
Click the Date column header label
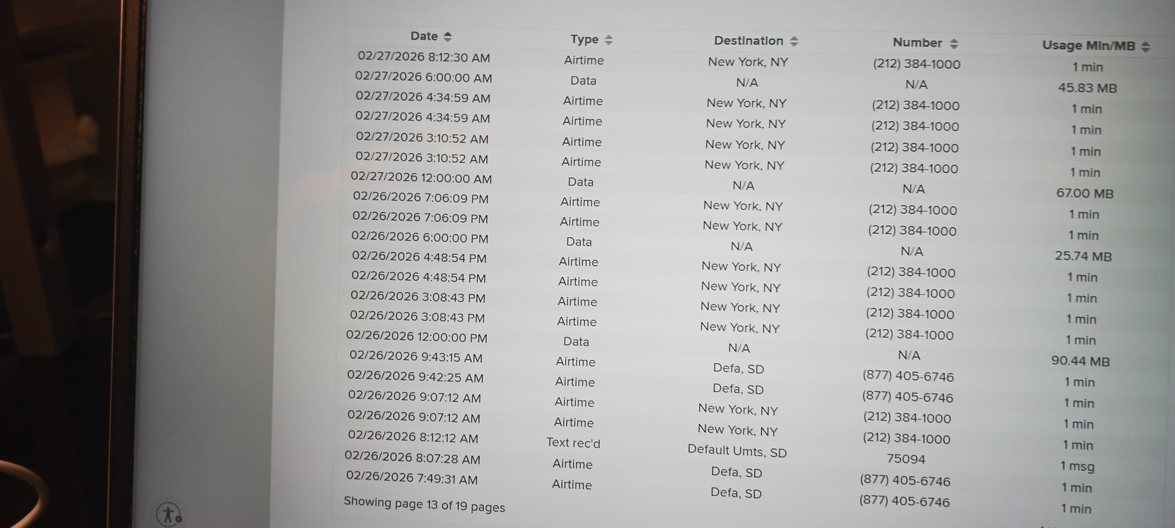click(x=424, y=36)
